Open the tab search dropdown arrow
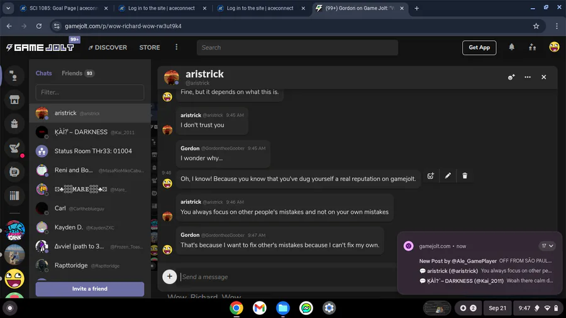This screenshot has height=318, width=566. point(8,8)
